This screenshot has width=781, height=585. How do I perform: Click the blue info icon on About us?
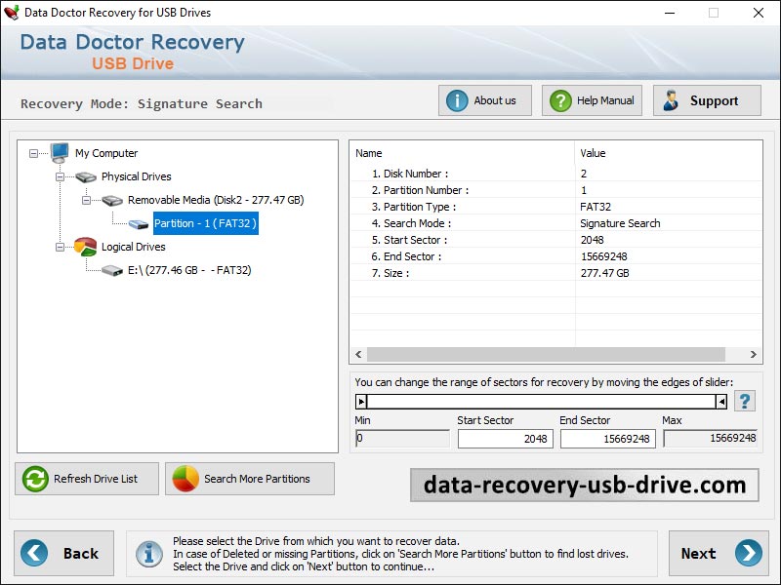(457, 99)
